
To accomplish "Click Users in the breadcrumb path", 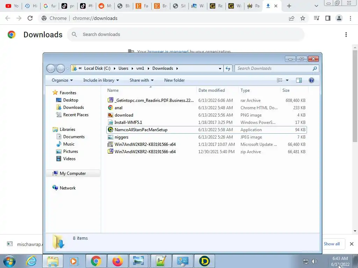I will pos(123,68).
